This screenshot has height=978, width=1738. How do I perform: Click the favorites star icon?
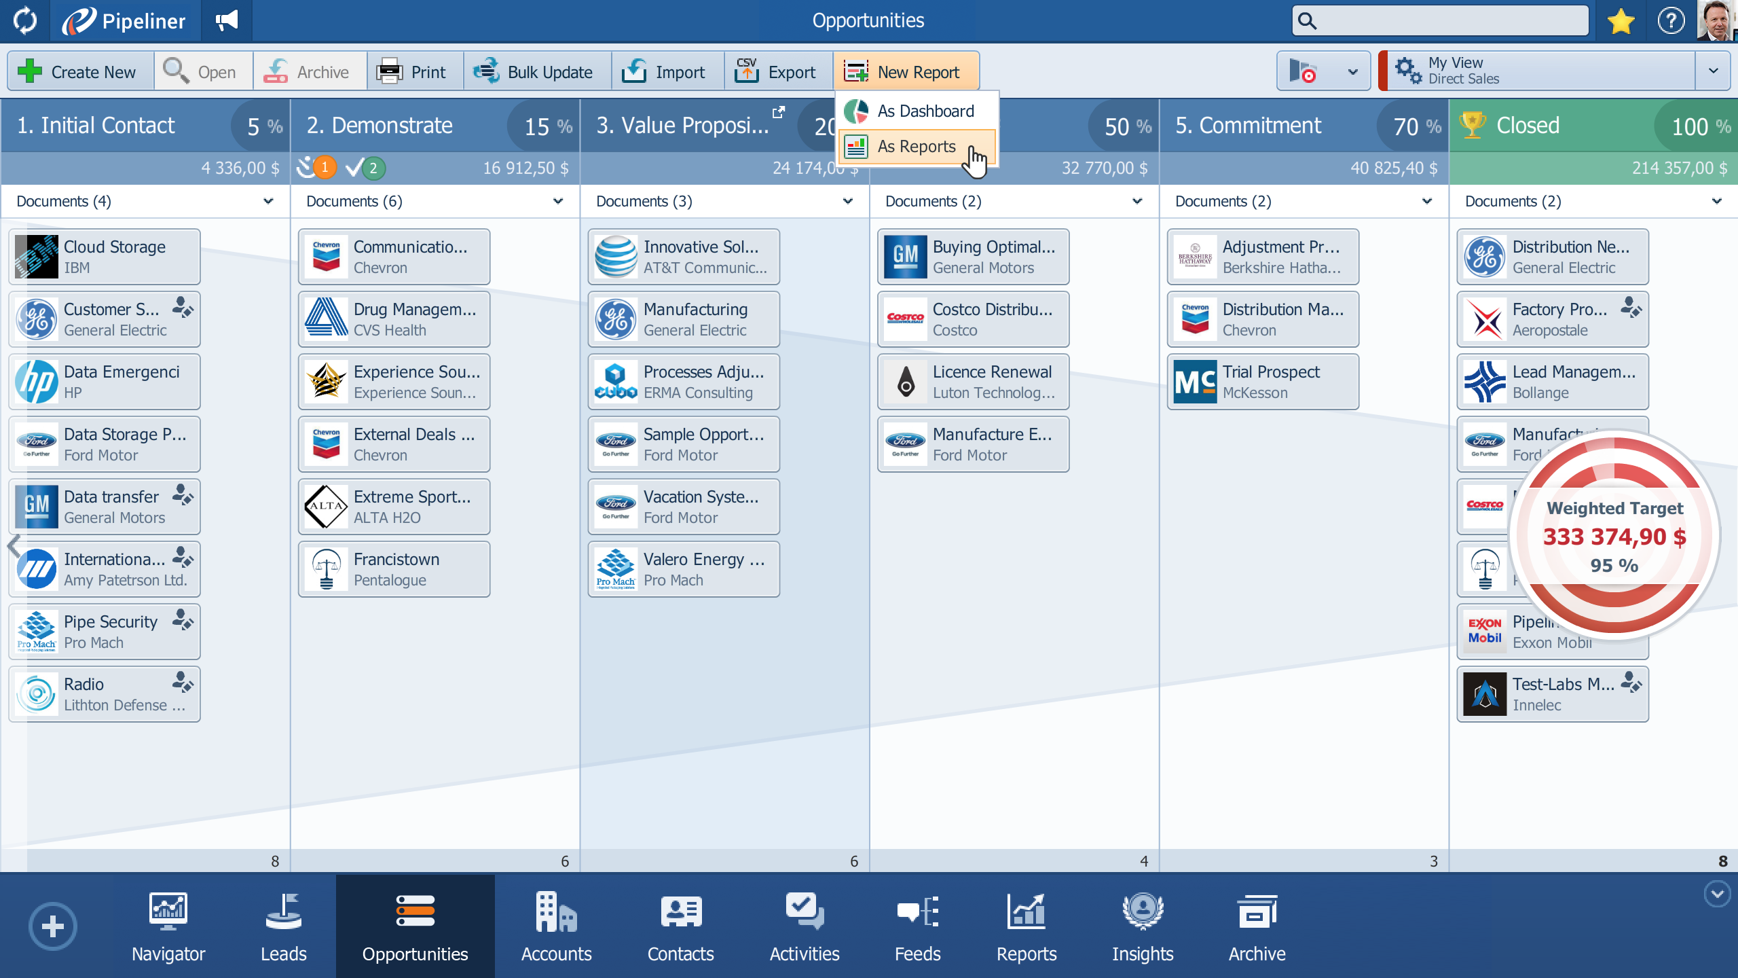(x=1621, y=20)
